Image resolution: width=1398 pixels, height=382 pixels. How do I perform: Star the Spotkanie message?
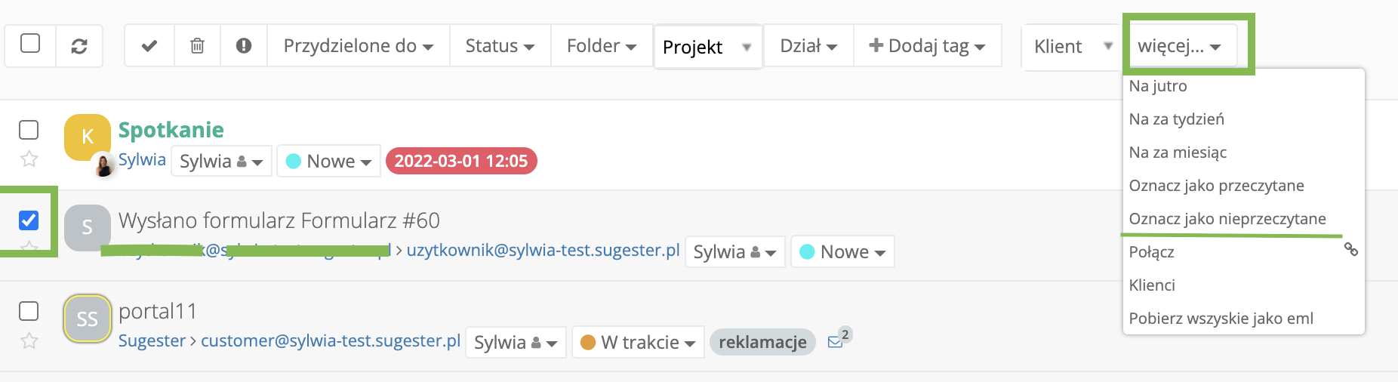point(29,159)
